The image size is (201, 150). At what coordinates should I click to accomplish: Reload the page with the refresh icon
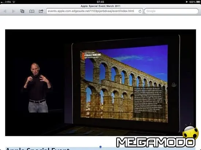click(140, 11)
